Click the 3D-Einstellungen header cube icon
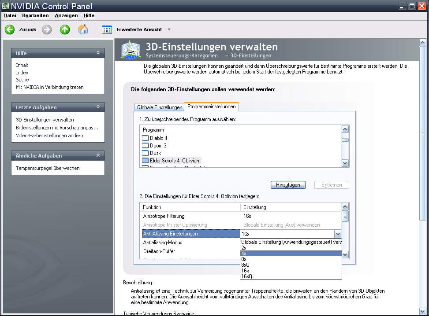Screen dimensions: 429x316 (131, 49)
